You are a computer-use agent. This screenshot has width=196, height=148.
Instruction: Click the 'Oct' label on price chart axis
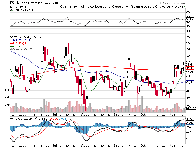pyautogui.click(x=143, y=114)
